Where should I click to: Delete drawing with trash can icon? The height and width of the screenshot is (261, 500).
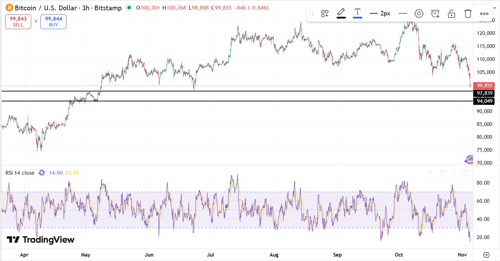(x=468, y=14)
